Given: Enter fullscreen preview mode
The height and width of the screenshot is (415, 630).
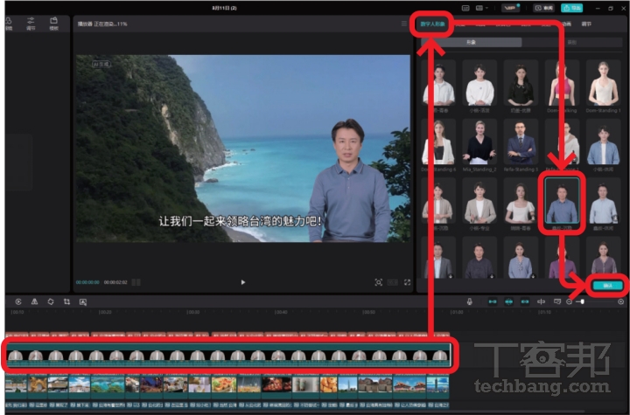Looking at the screenshot, I should click(x=407, y=282).
